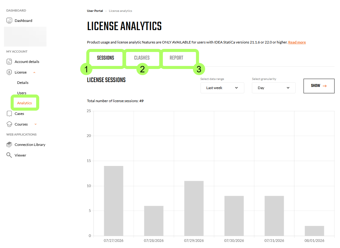Expand the Courses submenu chevron
The width and height of the screenshot is (340, 248).
(x=36, y=124)
